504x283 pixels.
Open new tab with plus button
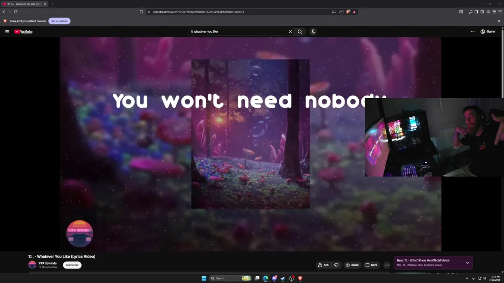[x=52, y=4]
